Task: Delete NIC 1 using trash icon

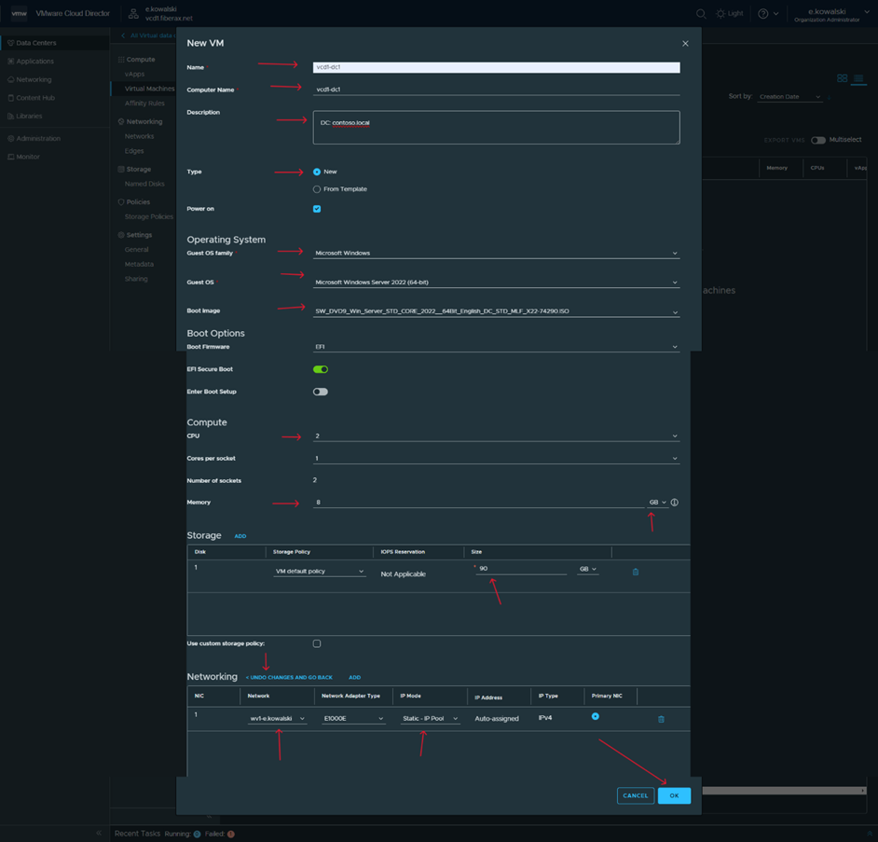Action: [661, 719]
